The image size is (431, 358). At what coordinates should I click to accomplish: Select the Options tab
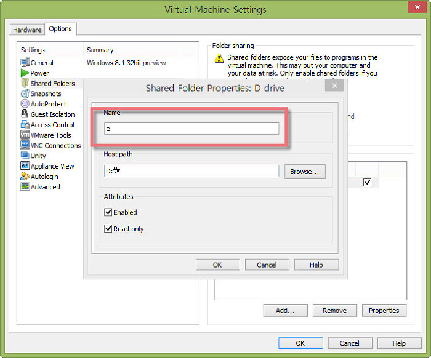[60, 29]
